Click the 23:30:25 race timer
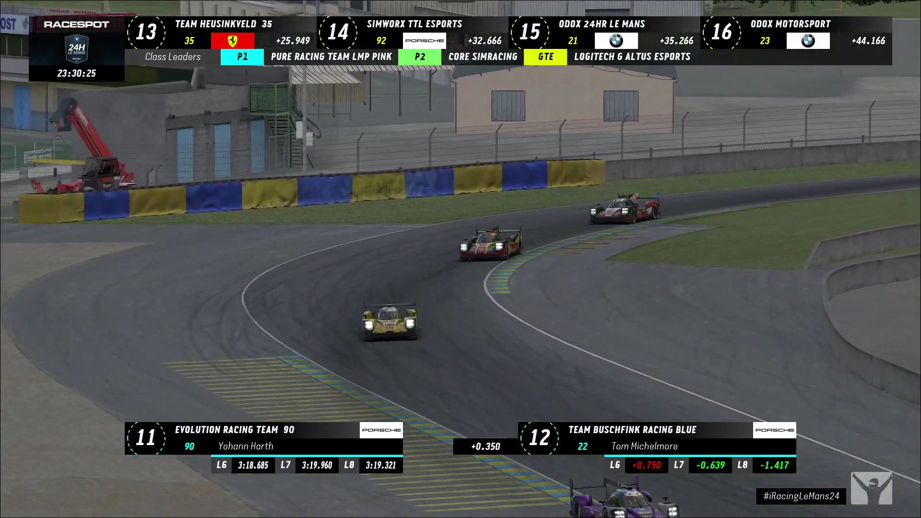921x518 pixels. click(x=77, y=73)
